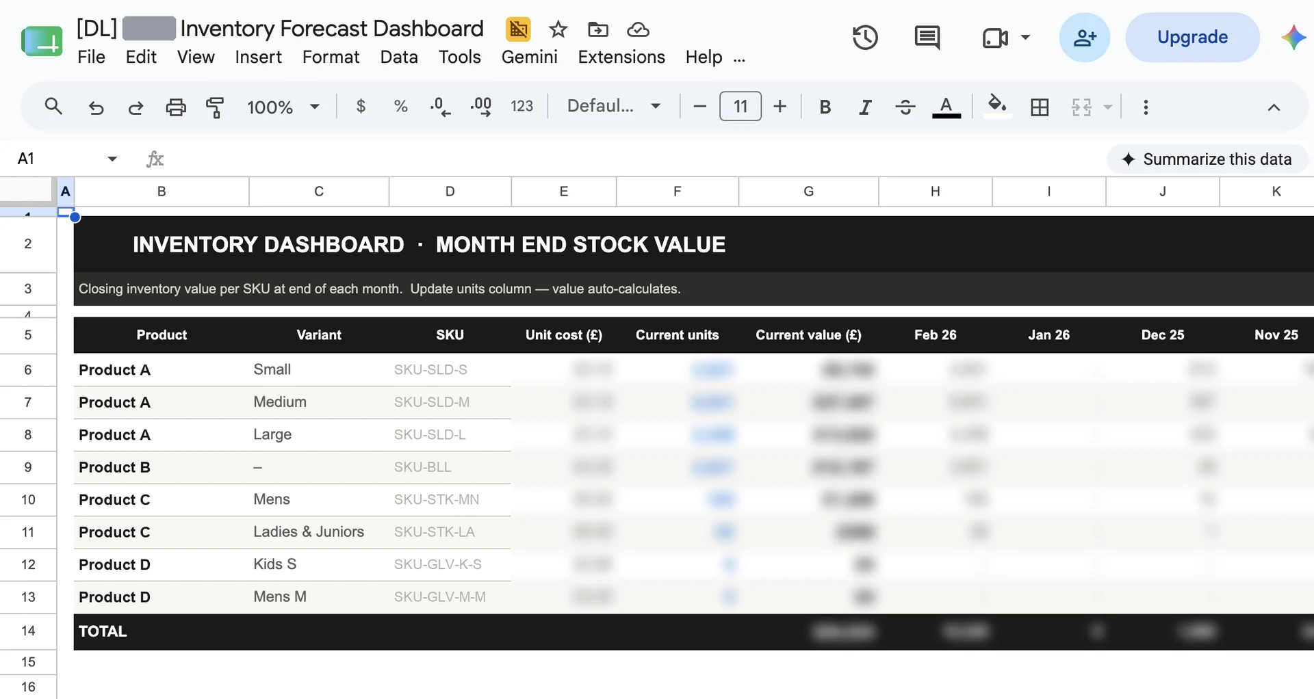
Task: Select column B header
Action: click(x=162, y=192)
